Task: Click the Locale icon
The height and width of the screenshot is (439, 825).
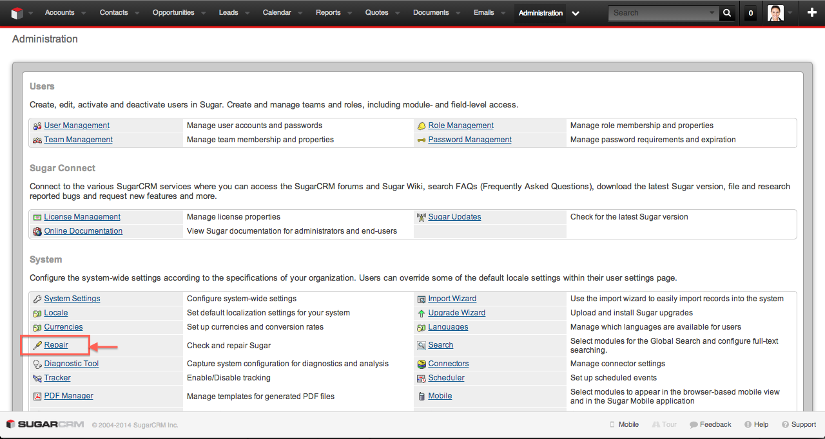Action: point(37,313)
